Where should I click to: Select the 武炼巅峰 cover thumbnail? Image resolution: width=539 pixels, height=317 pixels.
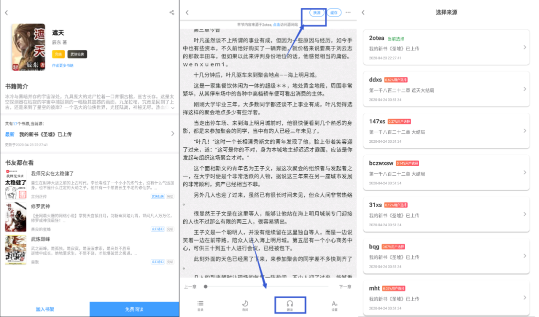pyautogui.click(x=15, y=250)
